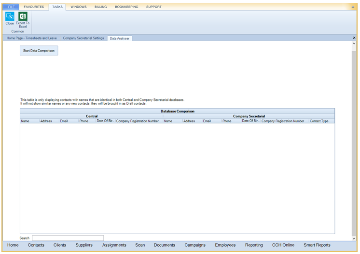Sort by Central Name column header
This screenshot has height=254, width=360.
pos(29,121)
